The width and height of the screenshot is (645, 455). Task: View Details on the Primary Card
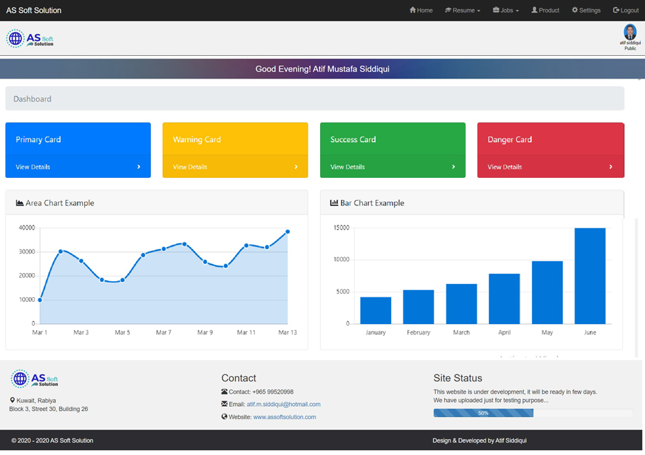pos(33,167)
